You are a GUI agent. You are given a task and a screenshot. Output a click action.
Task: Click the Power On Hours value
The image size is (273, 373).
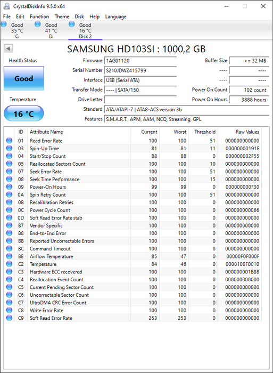pyautogui.click(x=249, y=100)
